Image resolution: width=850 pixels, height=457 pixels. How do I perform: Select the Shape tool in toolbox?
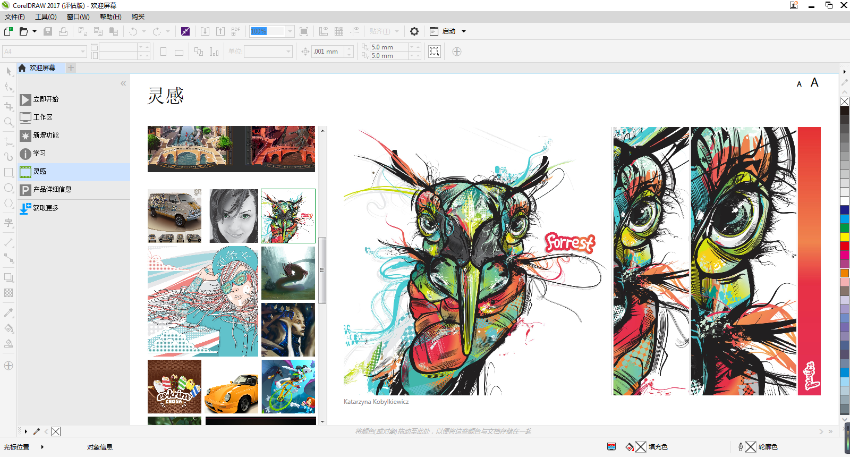[8, 87]
